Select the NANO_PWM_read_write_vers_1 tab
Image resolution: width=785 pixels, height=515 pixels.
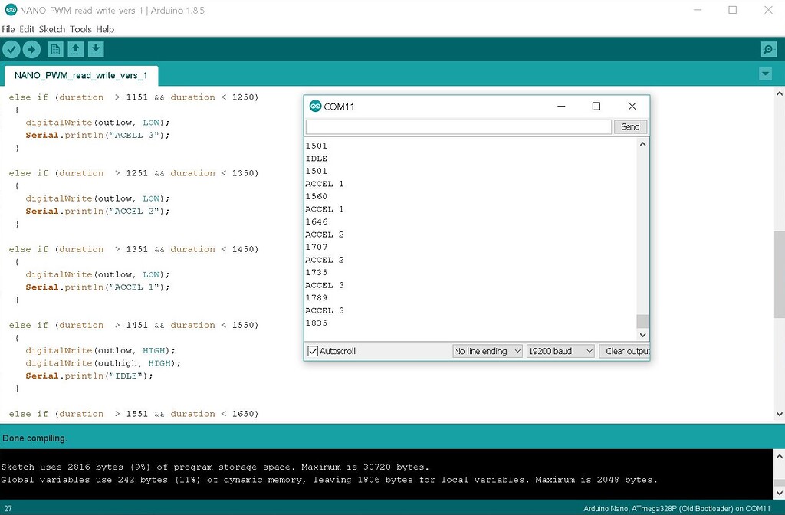pos(80,76)
